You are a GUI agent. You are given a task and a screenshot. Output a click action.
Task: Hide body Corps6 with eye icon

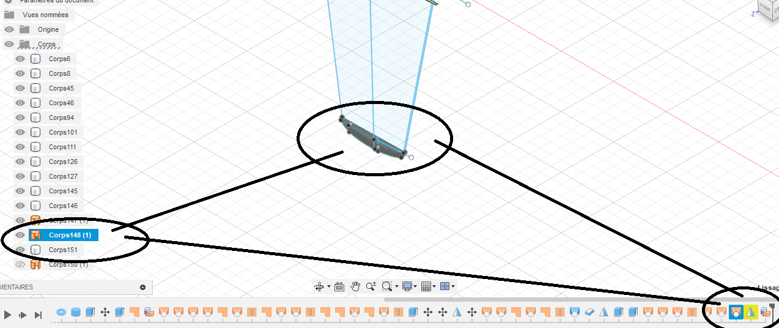pyautogui.click(x=20, y=59)
